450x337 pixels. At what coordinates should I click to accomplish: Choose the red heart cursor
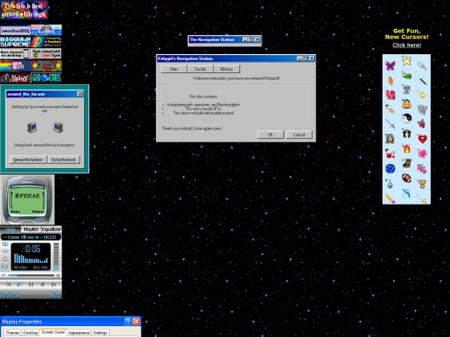(x=422, y=139)
